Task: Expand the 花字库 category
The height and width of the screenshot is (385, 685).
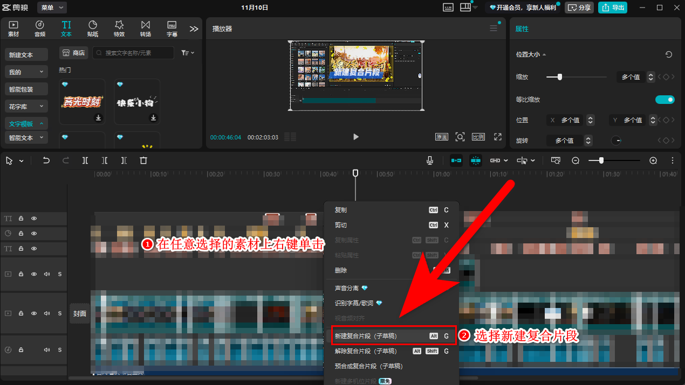Action: click(x=26, y=107)
